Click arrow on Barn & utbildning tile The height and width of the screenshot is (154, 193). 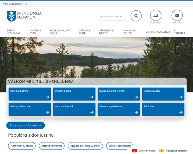click(x=47, y=97)
